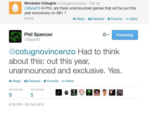Viewport: 149px width, 113px height.
Task: Toggle the Following button for Phil Spencer
Action: click(125, 35)
